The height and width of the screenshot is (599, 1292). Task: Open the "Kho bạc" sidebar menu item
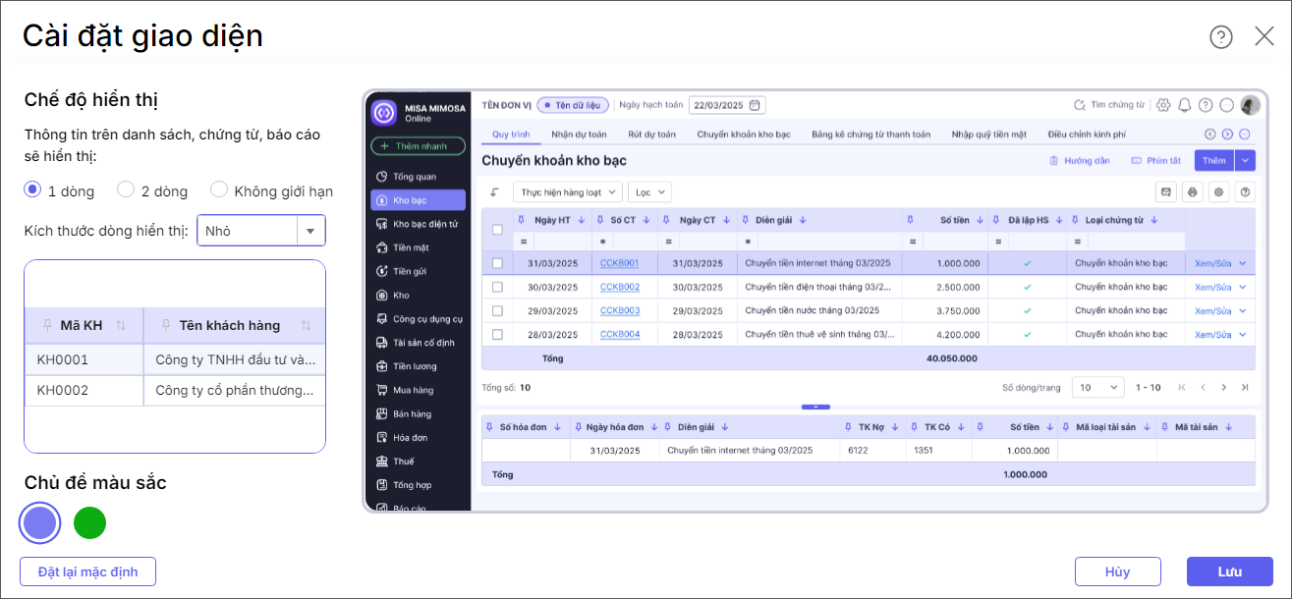point(404,200)
